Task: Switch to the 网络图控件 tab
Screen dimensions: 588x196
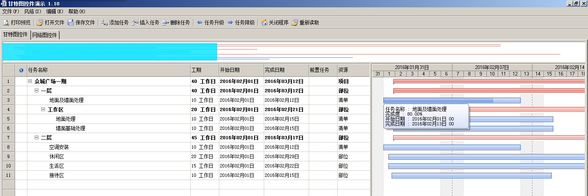Action: point(45,35)
